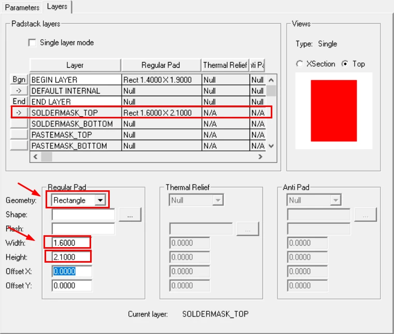394x334 pixels.
Task: Open the Regular Pad Geometry dropdown
Action: point(100,200)
